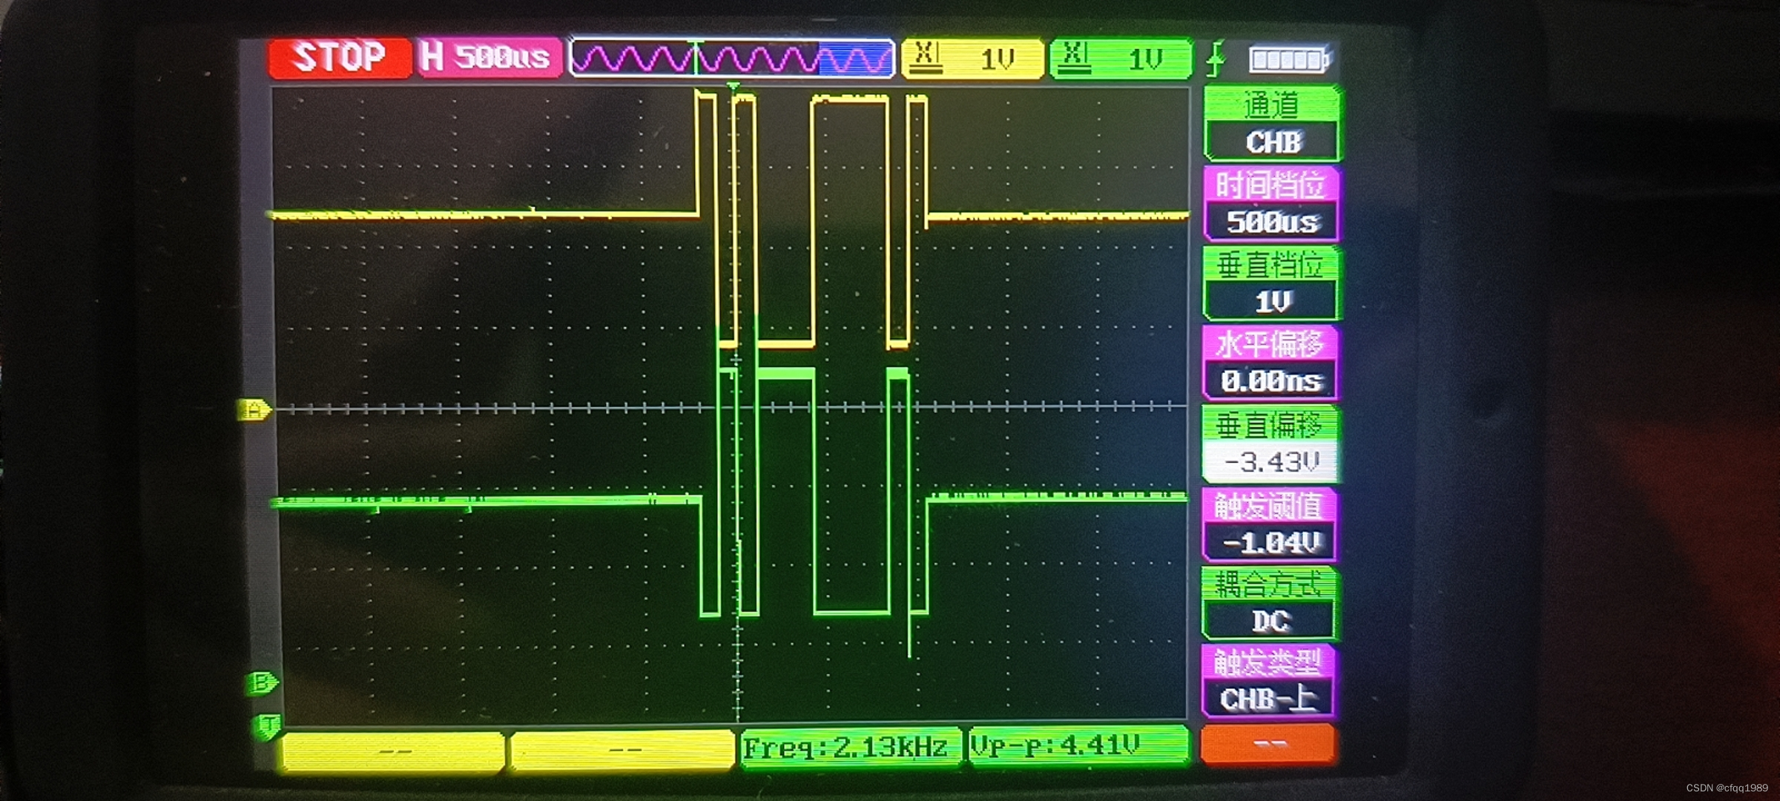Click the rising edge trigger icon
This screenshot has width=1780, height=801.
pos(1216,59)
